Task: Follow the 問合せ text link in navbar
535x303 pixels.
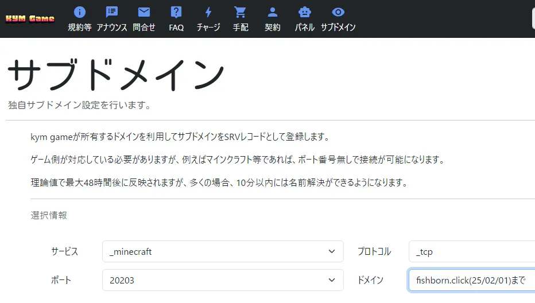Action: coord(144,28)
